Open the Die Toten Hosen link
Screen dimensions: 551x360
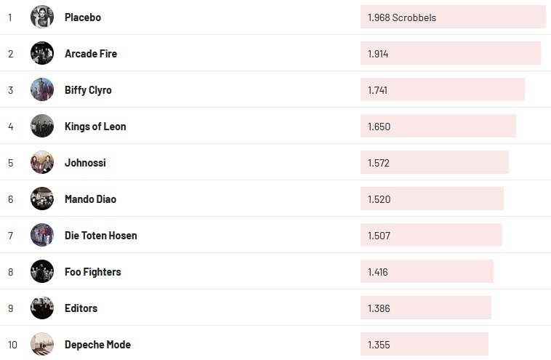point(100,235)
